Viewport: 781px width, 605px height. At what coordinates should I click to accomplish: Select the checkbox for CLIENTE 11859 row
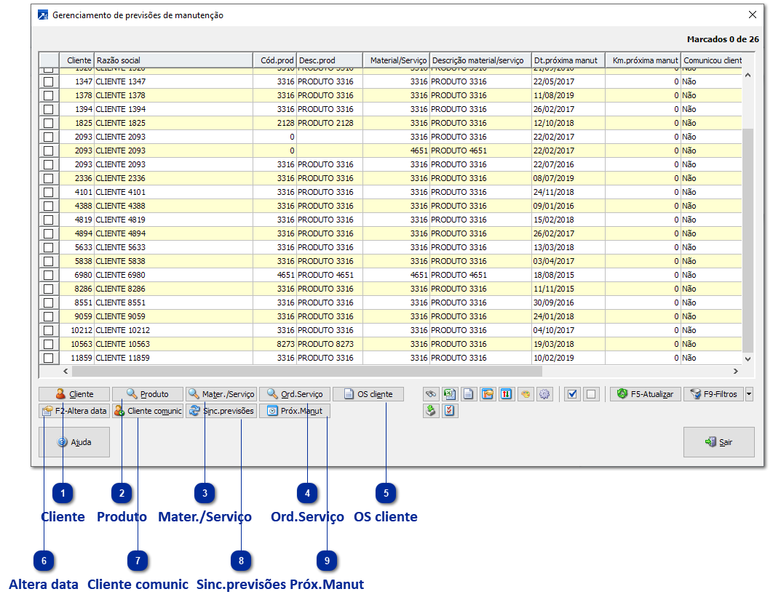pyautogui.click(x=49, y=358)
